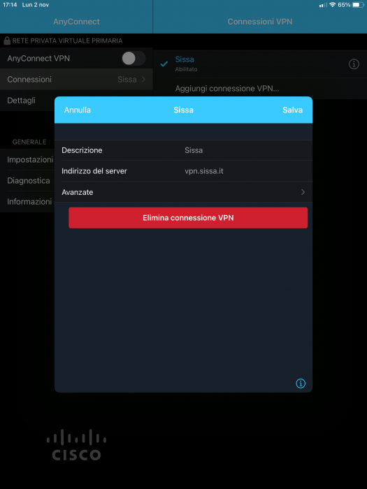Expand the Avanzate row chevron
The width and height of the screenshot is (367, 489).
(x=303, y=192)
